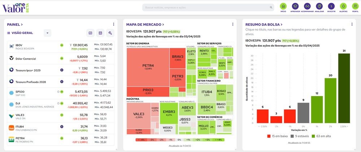This screenshot has width=361, height=152.
Task: Open Mapa de Mercado three-dot options menu
Action: click(x=233, y=24)
